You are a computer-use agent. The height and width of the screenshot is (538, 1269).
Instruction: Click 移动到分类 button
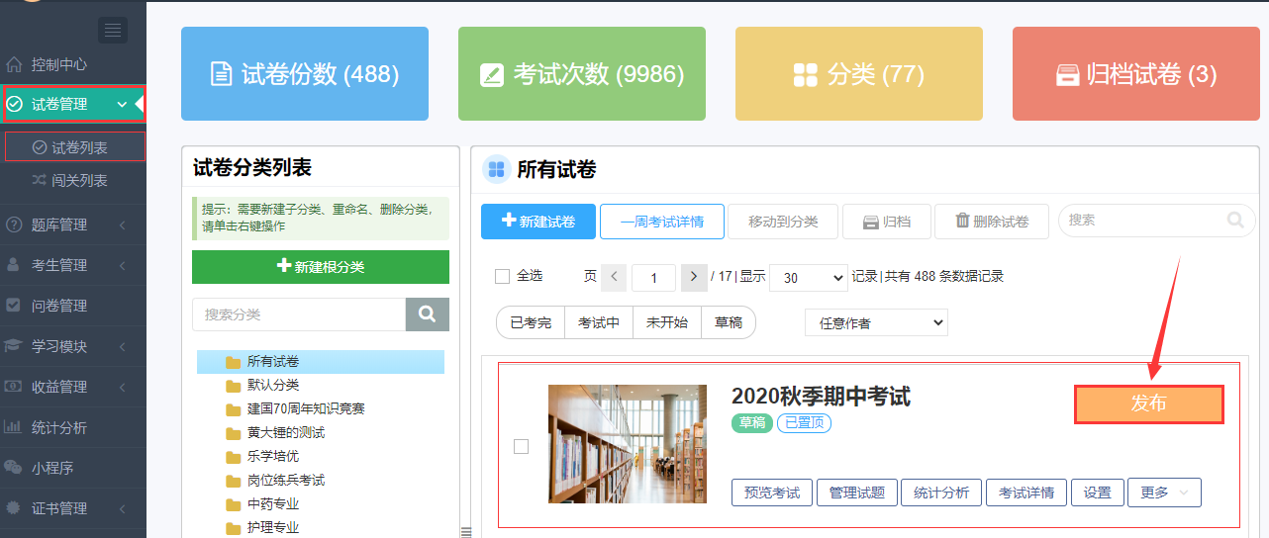click(x=783, y=222)
